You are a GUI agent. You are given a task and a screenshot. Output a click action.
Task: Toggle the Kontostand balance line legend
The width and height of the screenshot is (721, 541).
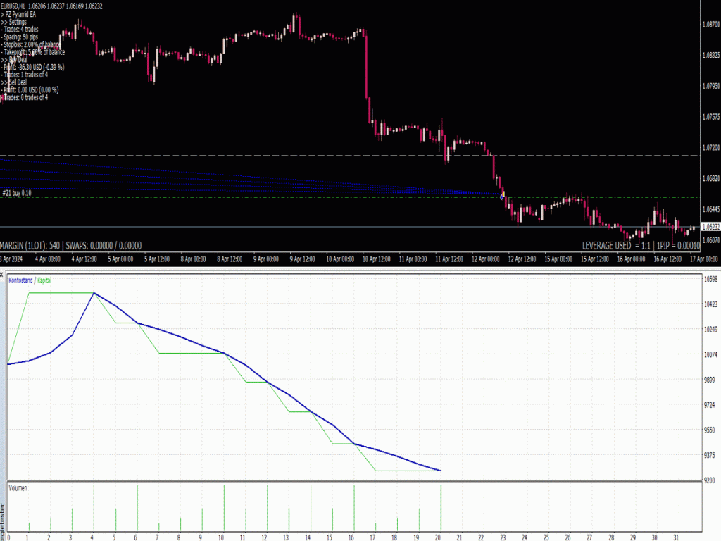(x=20, y=280)
